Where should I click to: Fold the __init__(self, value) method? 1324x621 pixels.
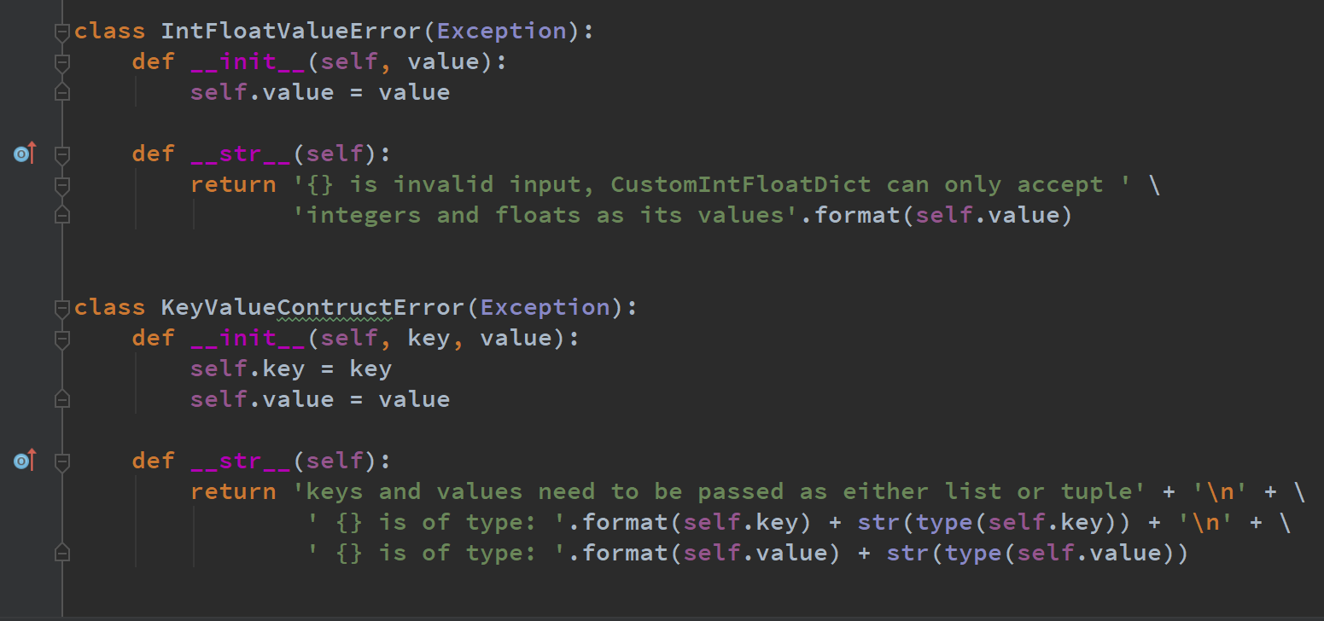61,62
